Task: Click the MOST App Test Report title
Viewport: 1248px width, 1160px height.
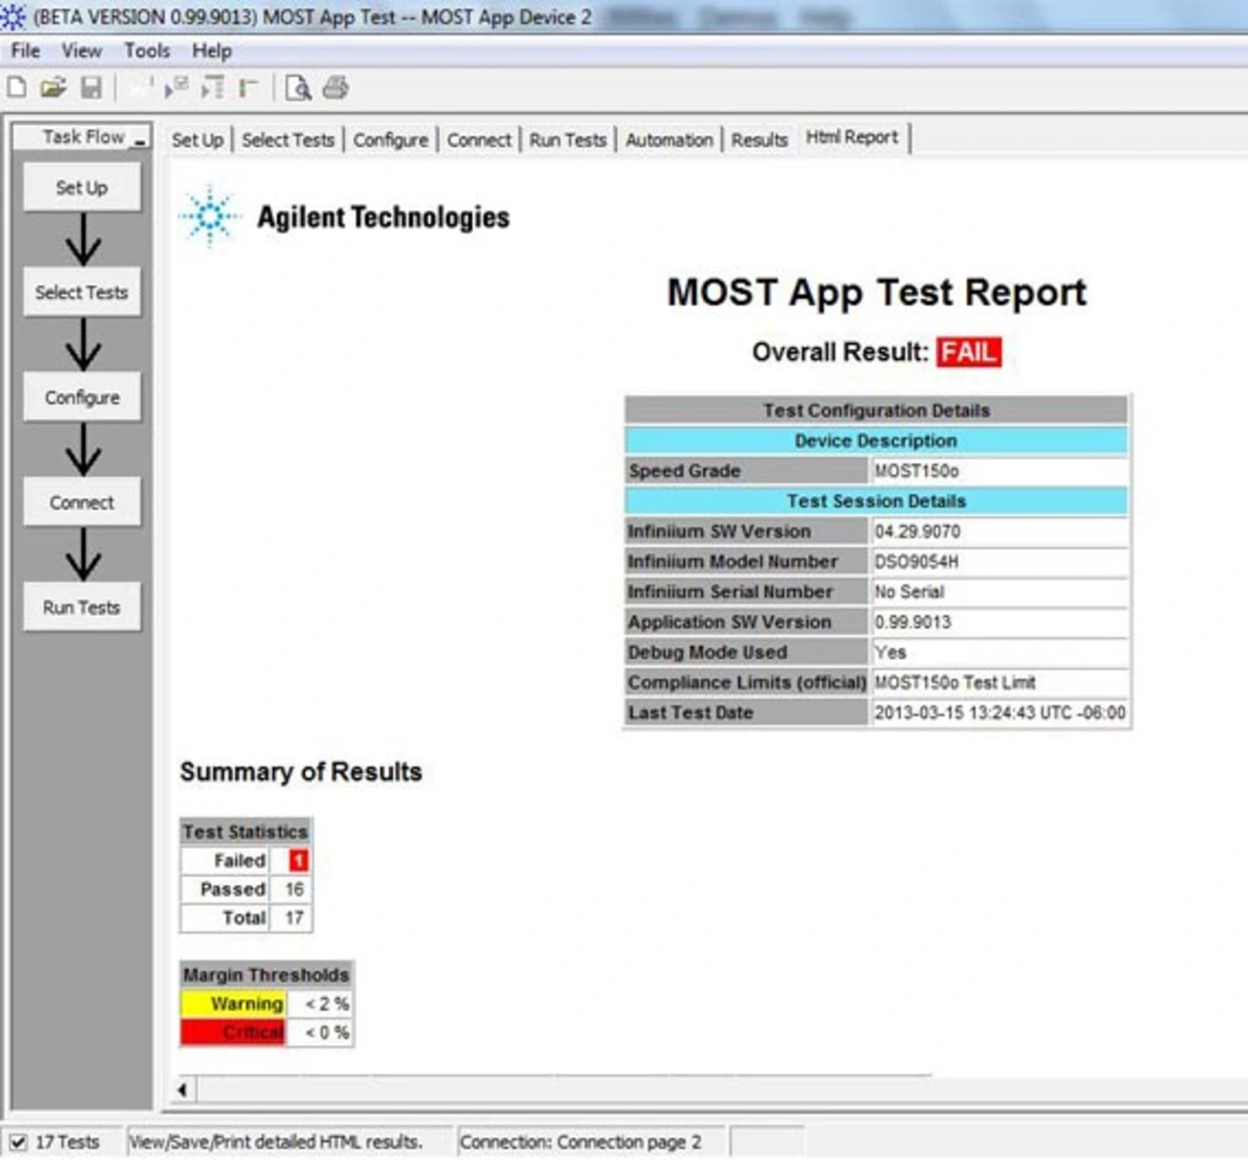Action: (x=877, y=292)
